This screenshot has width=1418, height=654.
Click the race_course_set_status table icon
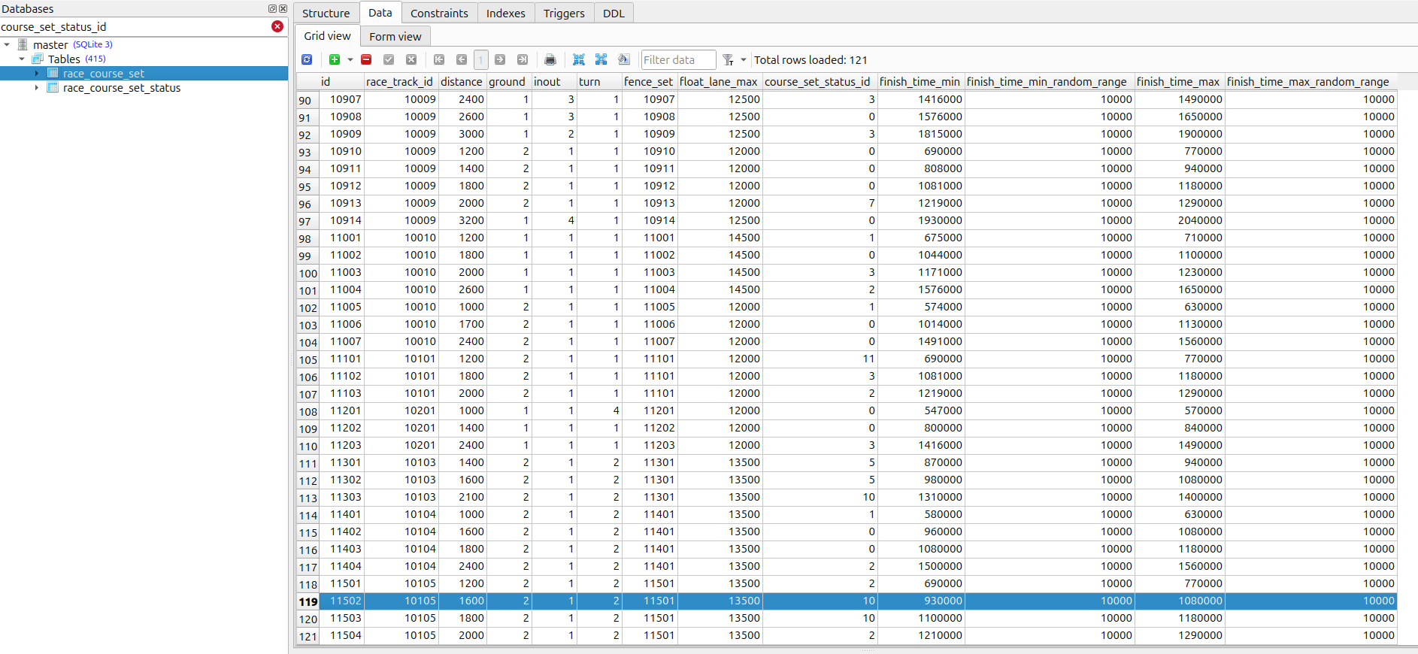(53, 87)
